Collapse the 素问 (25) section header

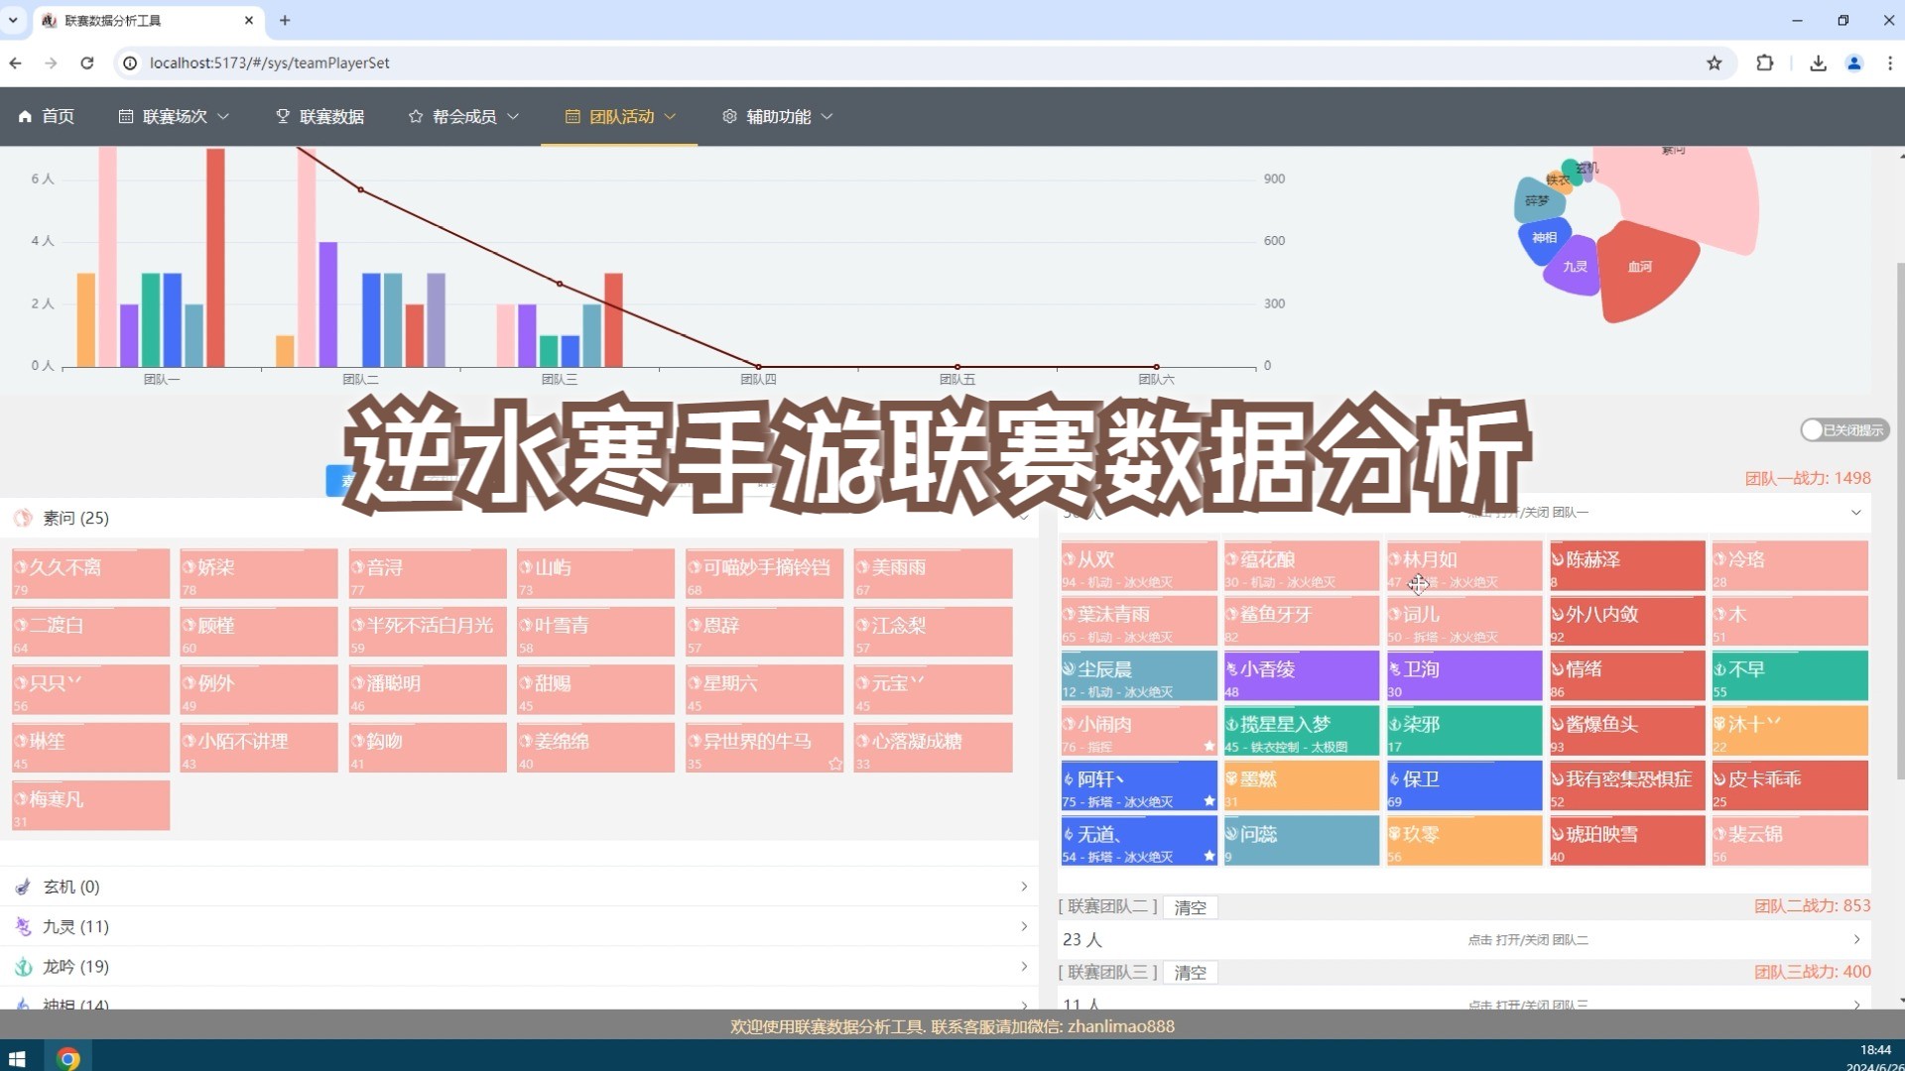pos(519,518)
